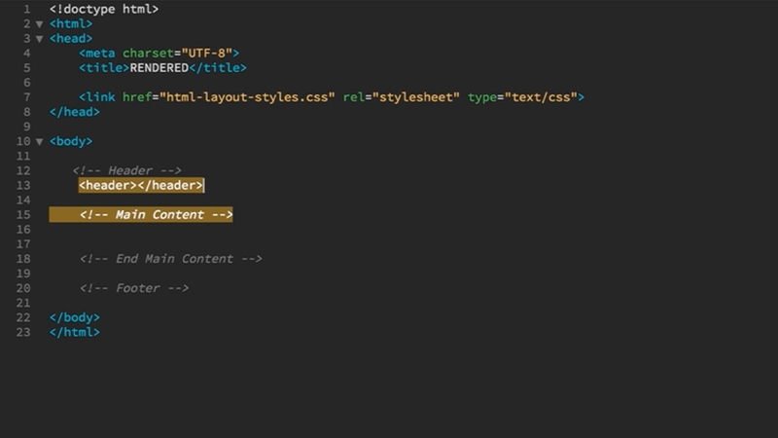This screenshot has height=438, width=778.
Task: Collapse the html tag fold arrow
Action: pyautogui.click(x=40, y=23)
